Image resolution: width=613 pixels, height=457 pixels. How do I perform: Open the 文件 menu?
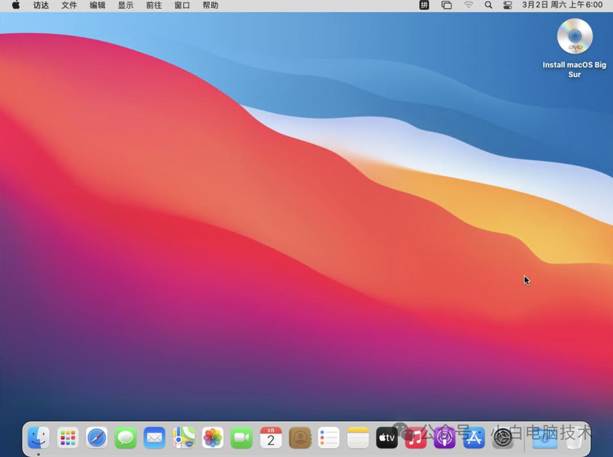pos(69,5)
